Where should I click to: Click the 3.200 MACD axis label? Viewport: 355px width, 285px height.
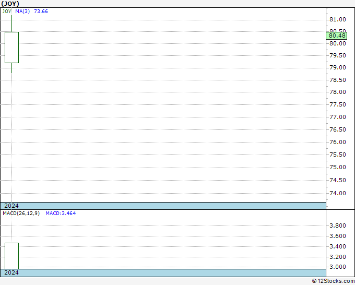click(x=338, y=257)
